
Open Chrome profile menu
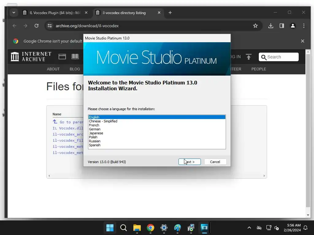coord(293,26)
